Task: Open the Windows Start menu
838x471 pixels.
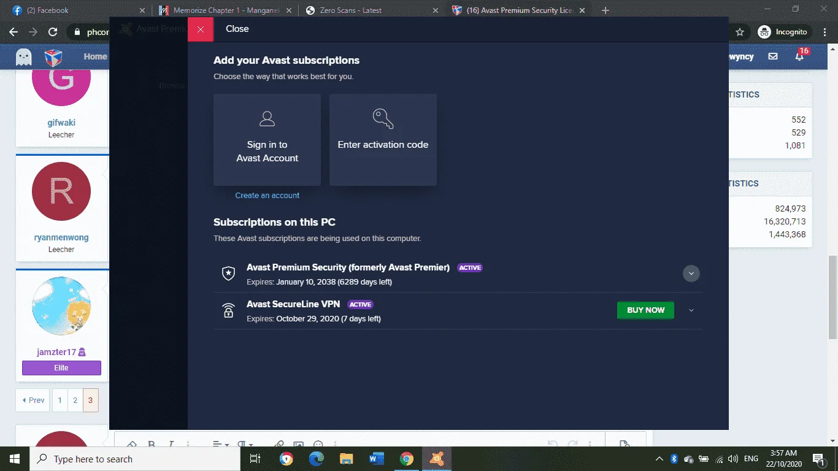Action: click(15, 459)
